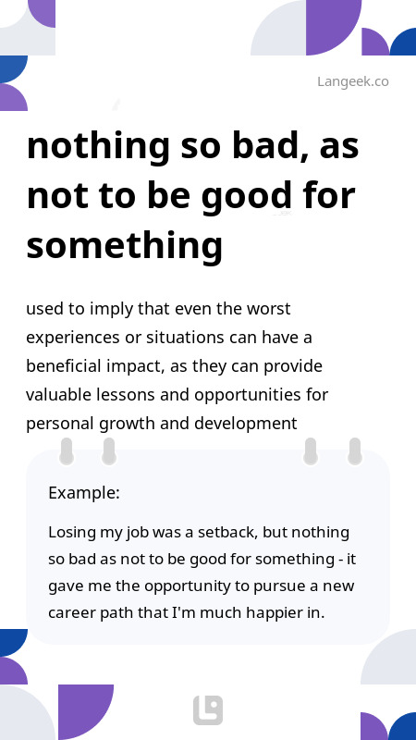The image size is (416, 740).
Task: Select the proverb title heading text
Action: click(193, 196)
